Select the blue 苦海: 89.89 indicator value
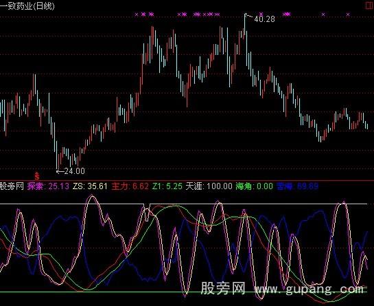 [297, 186]
